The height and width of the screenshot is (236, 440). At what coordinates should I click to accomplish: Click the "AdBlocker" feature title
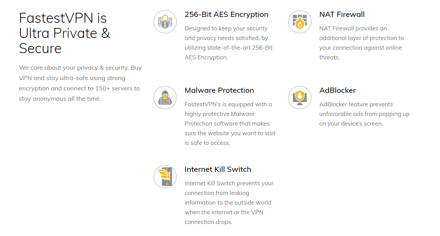[x=337, y=90]
